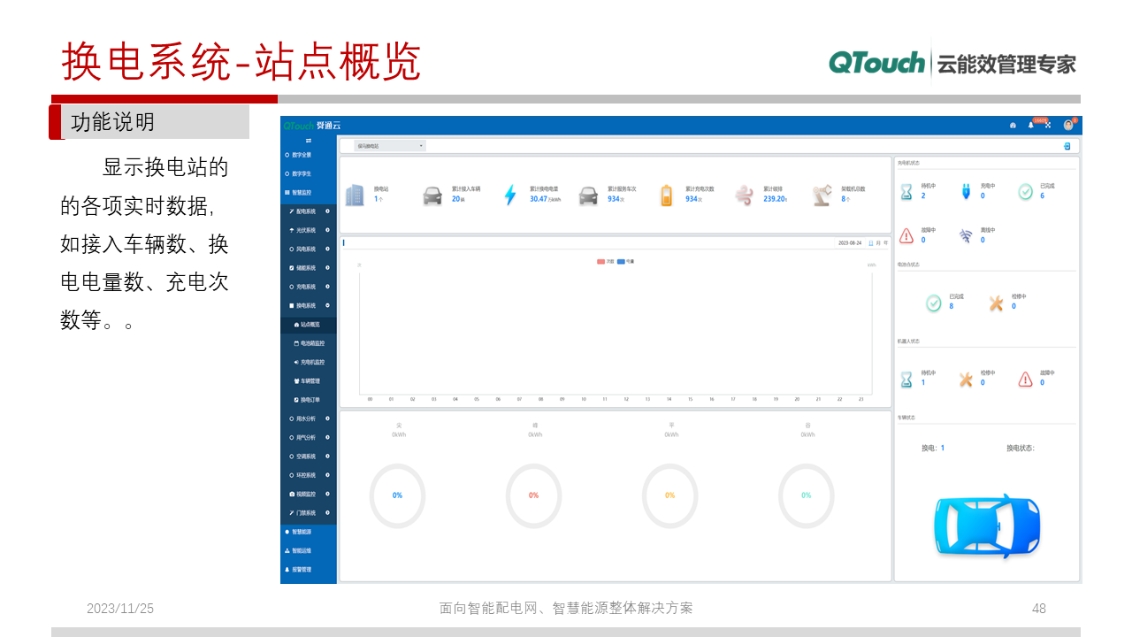Open the 站点概览 station overview page
1132x637 pixels.
pyautogui.click(x=307, y=326)
